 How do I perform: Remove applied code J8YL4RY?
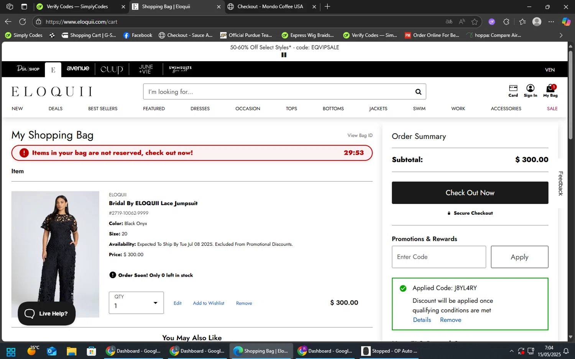pos(450,320)
